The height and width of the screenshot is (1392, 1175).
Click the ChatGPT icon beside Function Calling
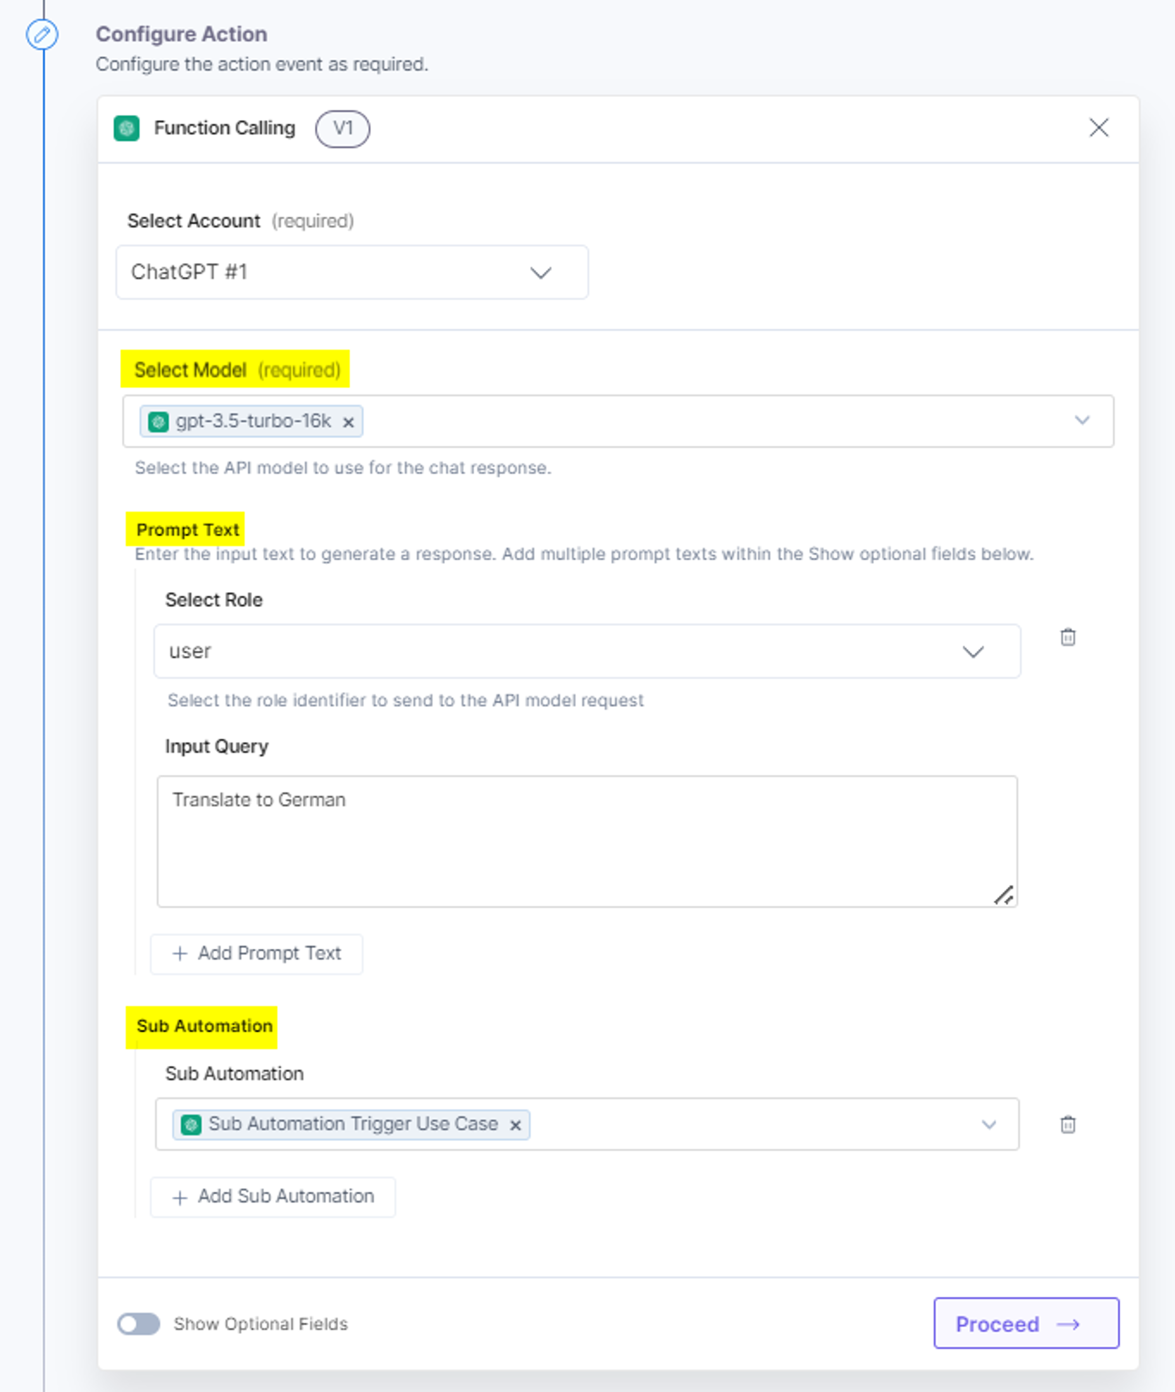pyautogui.click(x=127, y=129)
